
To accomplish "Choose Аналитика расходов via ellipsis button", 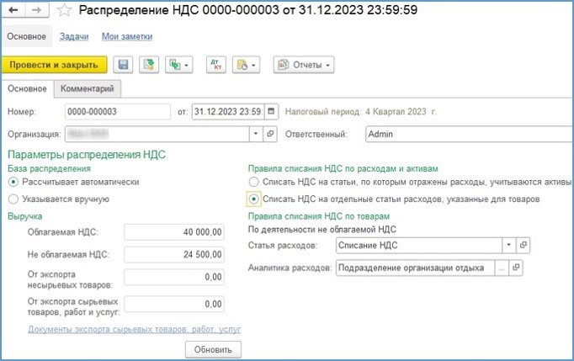I will 502,268.
